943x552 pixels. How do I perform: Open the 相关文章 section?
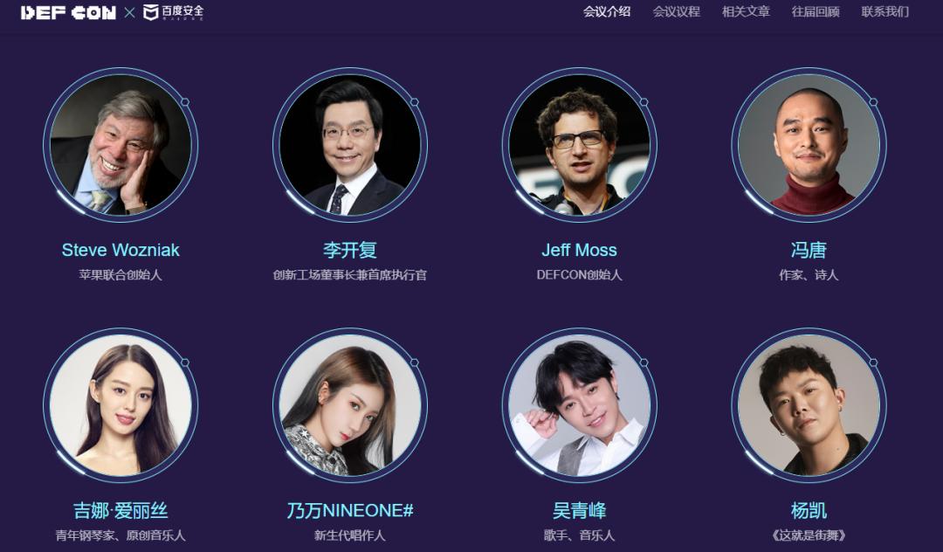coord(746,11)
